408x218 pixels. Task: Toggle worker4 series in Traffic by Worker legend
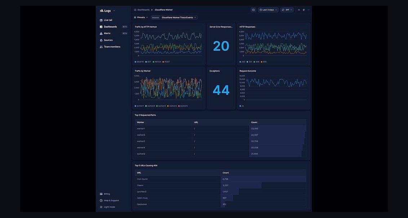(x=172, y=106)
